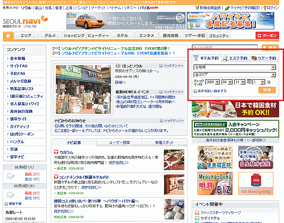This screenshot has height=223, width=284.
Task: Click the ハワイナビ 専属記者募集 banner
Action: [231, 20]
